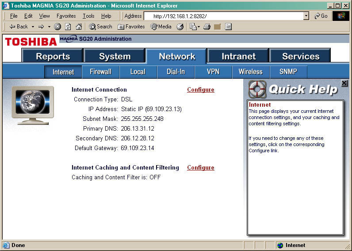
Task: Click the Subnet Mask value 255.255.255.248
Action: coord(142,119)
